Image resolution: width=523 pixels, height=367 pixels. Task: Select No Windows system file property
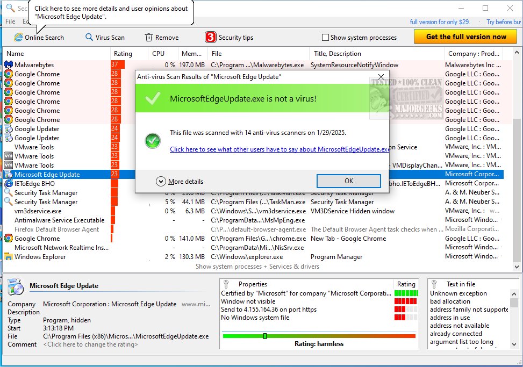(255, 318)
